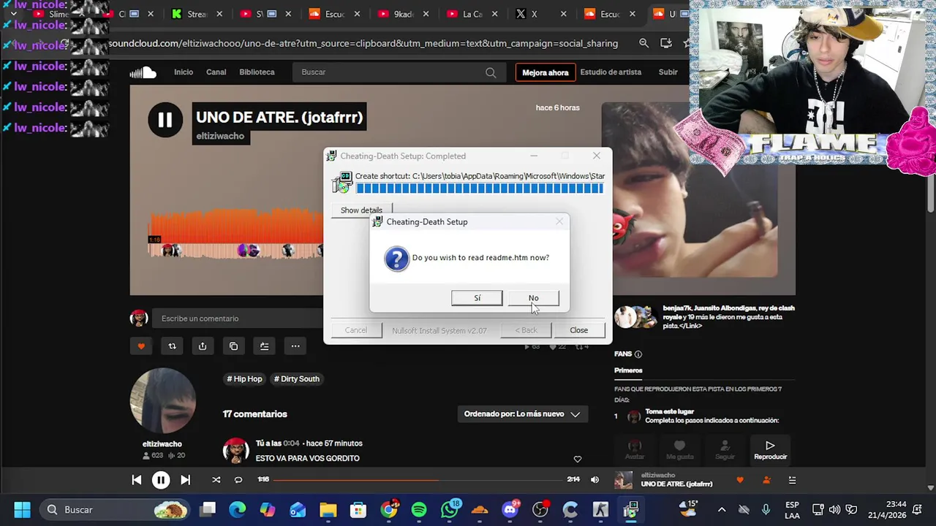Like the ESTO VA PARA VOS GORDITO comment
Viewport: 936px width, 526px height.
[578, 460]
